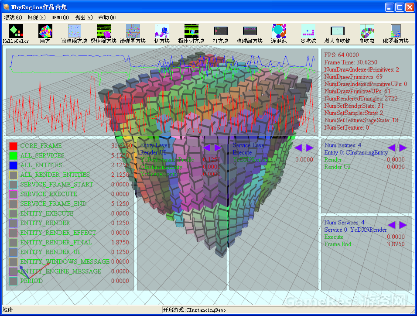Open the 游戏(G) menu

[13, 17]
